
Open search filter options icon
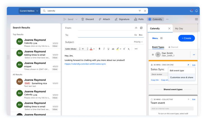pos(140,11)
